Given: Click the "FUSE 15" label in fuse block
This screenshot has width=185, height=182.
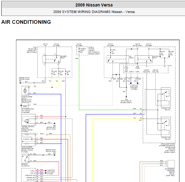Looking at the screenshot, I should click(x=55, y=73).
